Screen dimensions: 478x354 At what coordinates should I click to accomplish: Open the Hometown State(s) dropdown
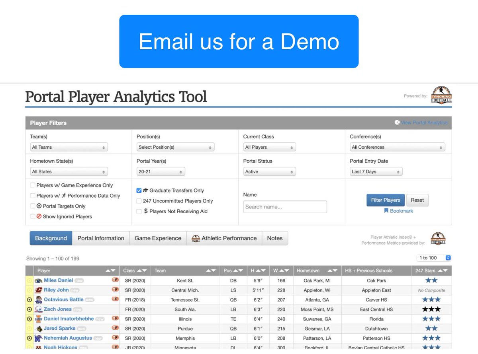tap(69, 172)
